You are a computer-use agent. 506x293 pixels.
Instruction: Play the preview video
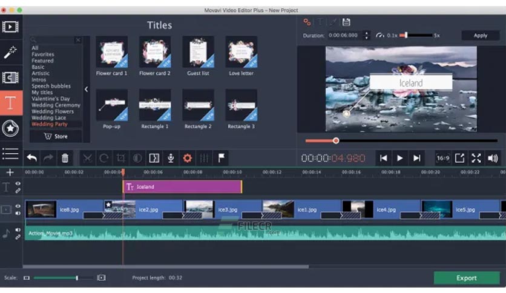click(400, 158)
